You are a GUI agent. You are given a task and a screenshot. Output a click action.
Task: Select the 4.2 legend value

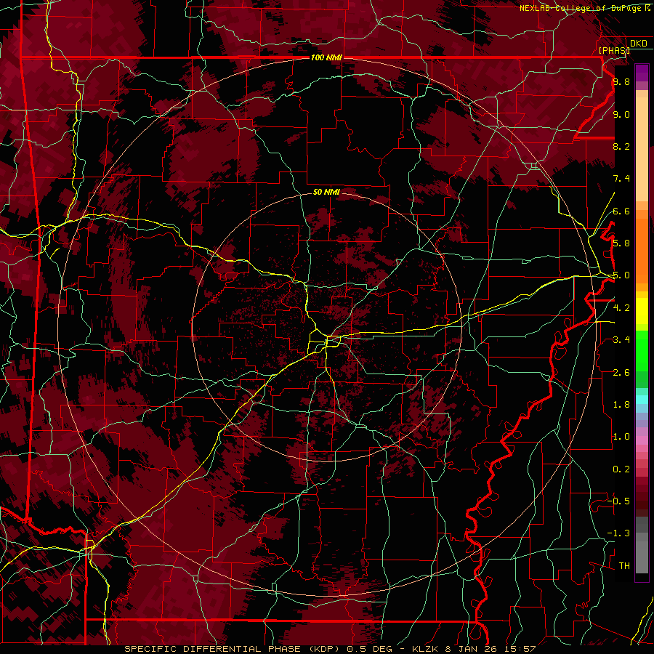tap(621, 308)
